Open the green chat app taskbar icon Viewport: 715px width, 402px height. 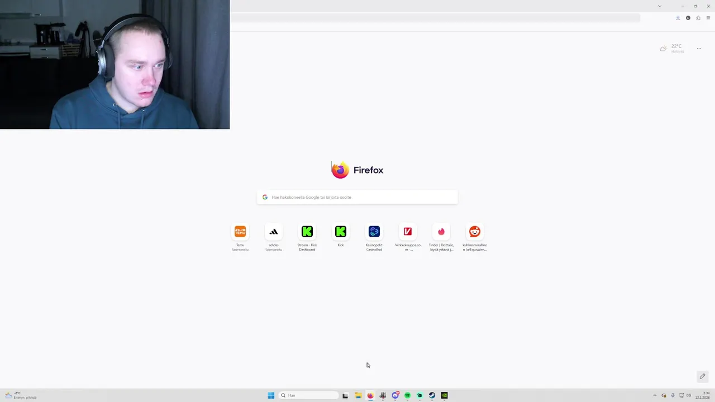[420, 395]
